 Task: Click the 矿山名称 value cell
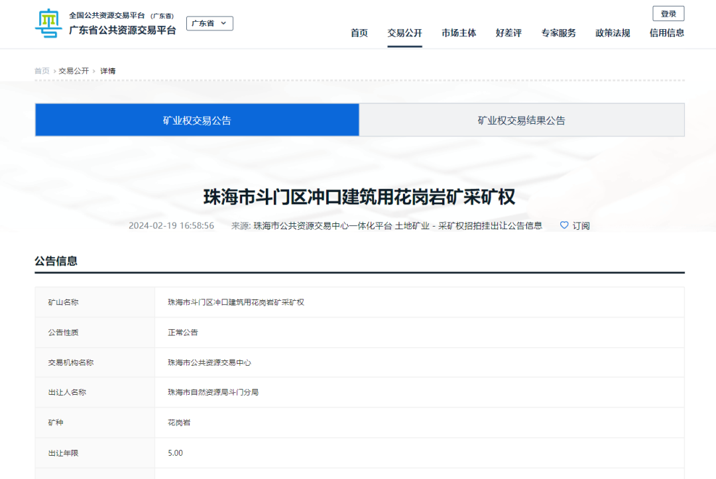(236, 302)
